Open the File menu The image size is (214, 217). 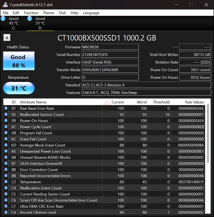pos(6,13)
